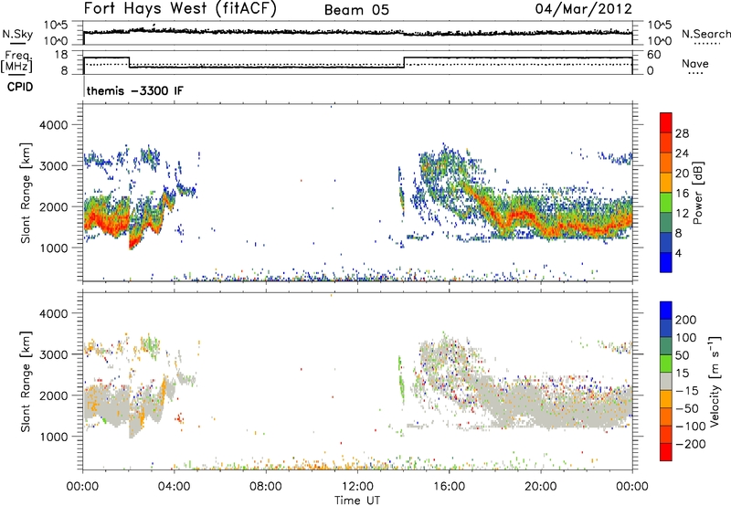
Task: Select the "08:00" time tick label
Action: pos(265,487)
